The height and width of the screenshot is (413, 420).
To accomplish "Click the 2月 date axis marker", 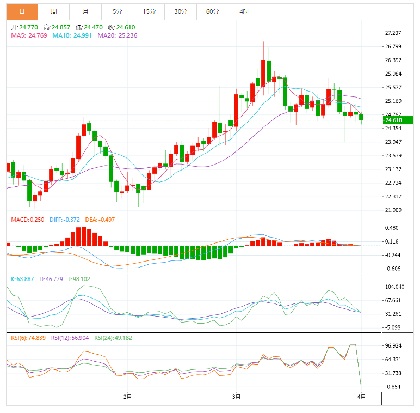I will [127, 397].
